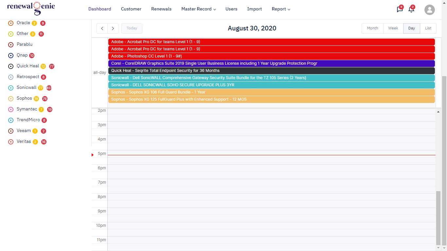Image resolution: width=447 pixels, height=251 pixels.
Task: Open Sonicwall TZ 105 Series bundle event
Action: point(271,78)
